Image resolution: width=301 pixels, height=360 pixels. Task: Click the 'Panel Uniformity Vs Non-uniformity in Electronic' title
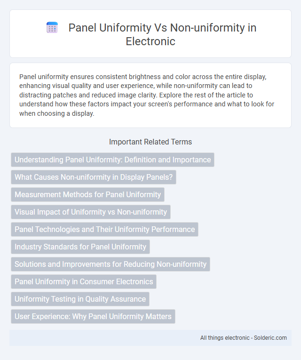162,34
